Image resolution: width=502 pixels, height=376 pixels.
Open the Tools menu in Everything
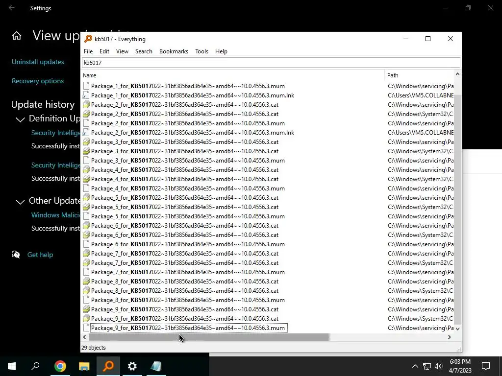point(201,51)
